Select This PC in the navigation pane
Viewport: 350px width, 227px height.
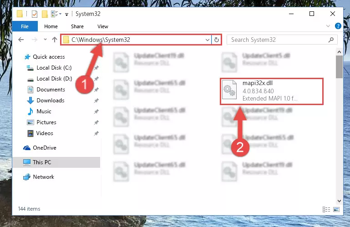pyautogui.click(x=42, y=162)
